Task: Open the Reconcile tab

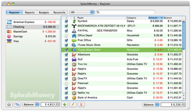Action: (59, 12)
